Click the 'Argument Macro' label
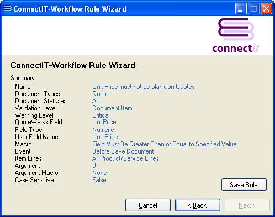The width and height of the screenshot is (275, 217). click(x=36, y=173)
